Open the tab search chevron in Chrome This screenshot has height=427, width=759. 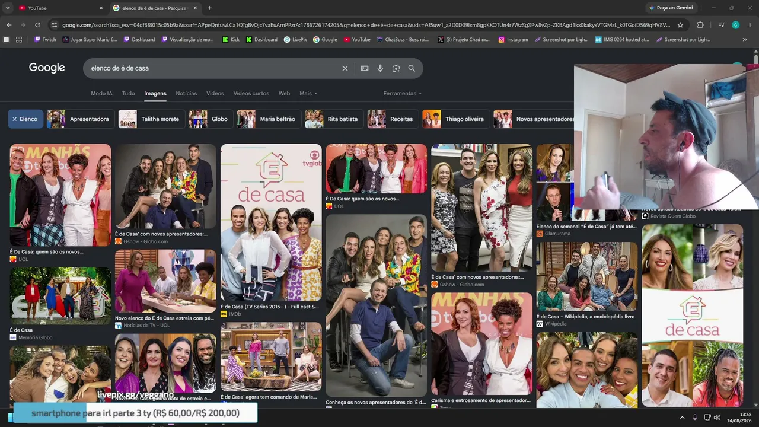[x=9, y=8]
